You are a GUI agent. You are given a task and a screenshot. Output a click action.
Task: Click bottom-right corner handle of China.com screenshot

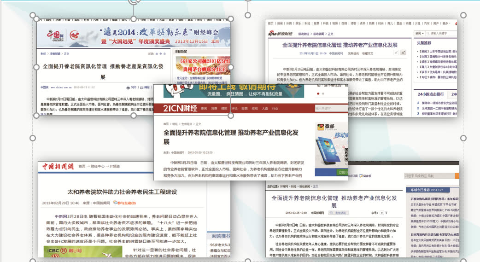(x=231, y=116)
